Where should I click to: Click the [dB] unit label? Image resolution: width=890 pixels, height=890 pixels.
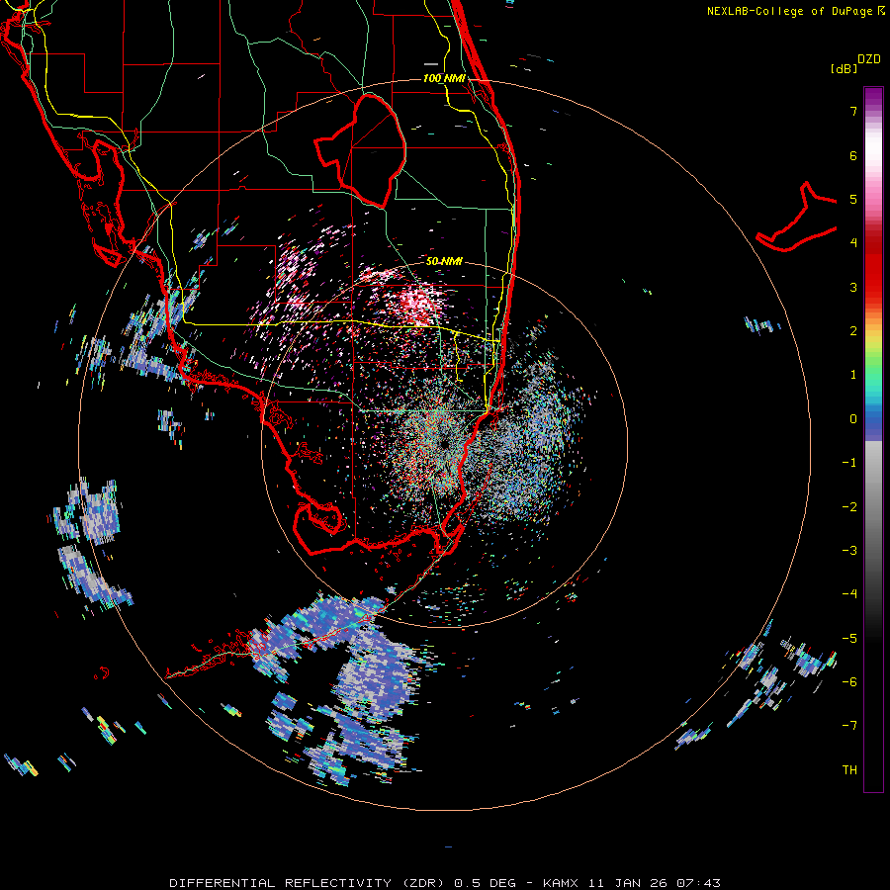845,69
